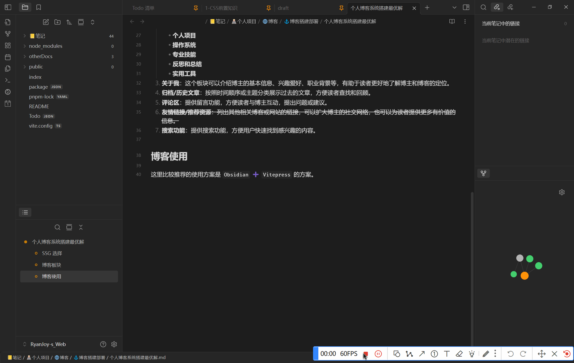Select the eraser tool in recorder toolbar
The image size is (574, 363).
pos(459,354)
